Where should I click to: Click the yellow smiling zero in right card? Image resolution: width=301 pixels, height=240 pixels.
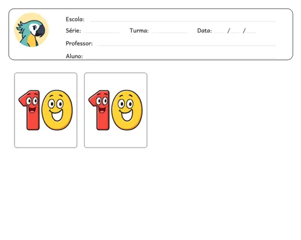(127, 110)
